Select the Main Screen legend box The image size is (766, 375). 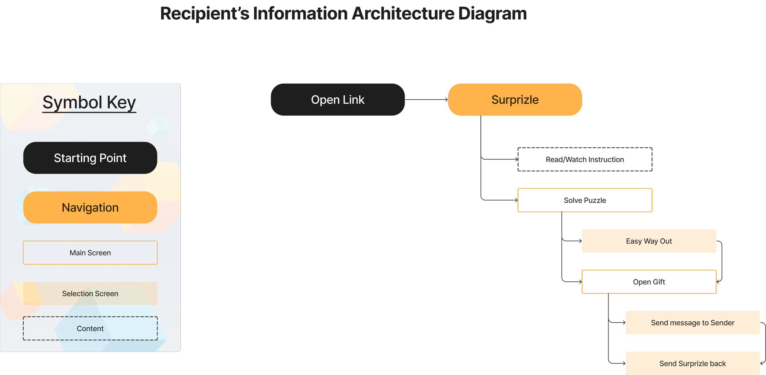tap(90, 253)
